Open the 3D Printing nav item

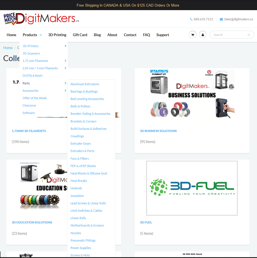coord(57,35)
